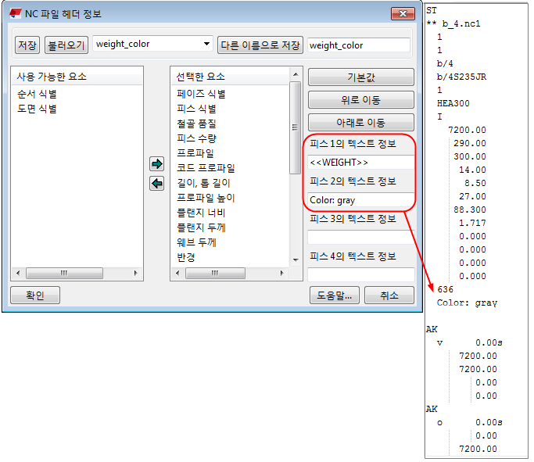
Task: Select 순서 식별 in available elements list
Action: tap(37, 94)
